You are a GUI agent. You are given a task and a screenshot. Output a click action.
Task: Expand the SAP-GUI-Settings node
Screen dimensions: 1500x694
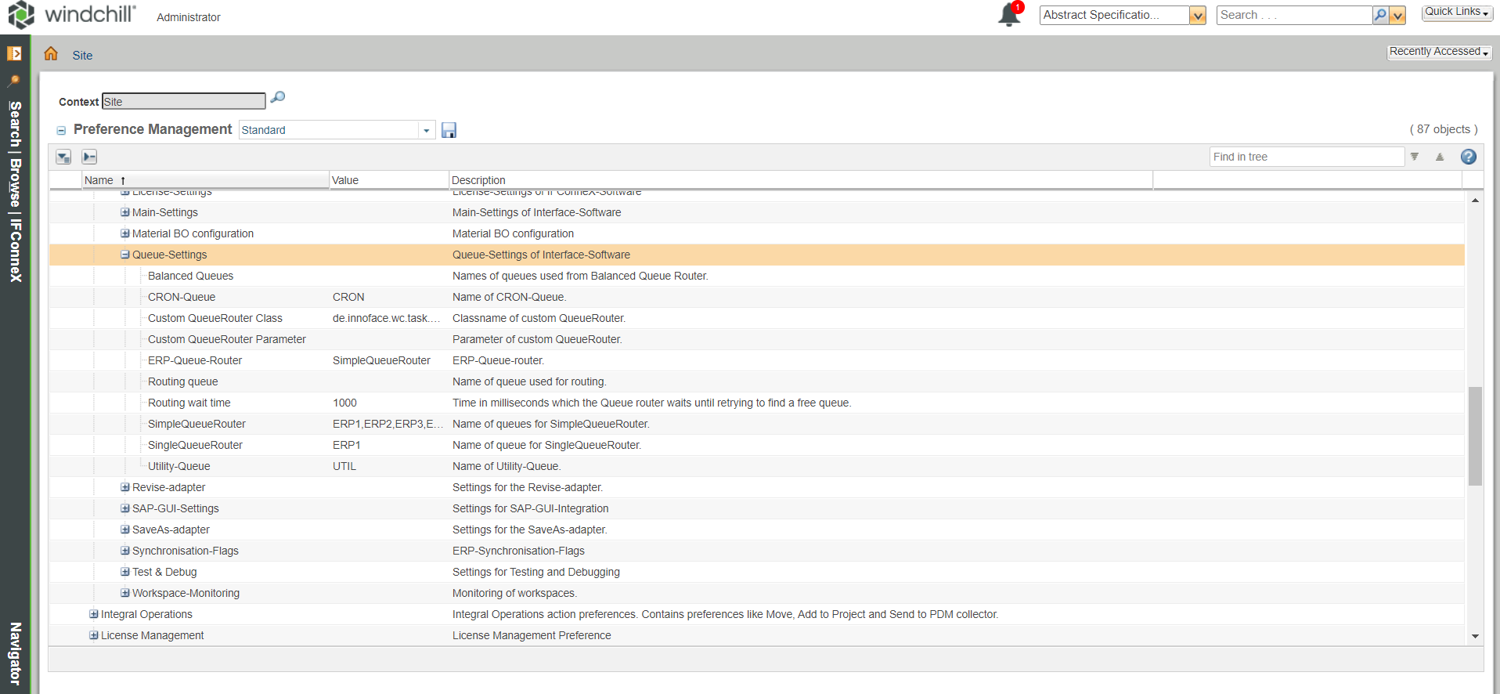[124, 508]
